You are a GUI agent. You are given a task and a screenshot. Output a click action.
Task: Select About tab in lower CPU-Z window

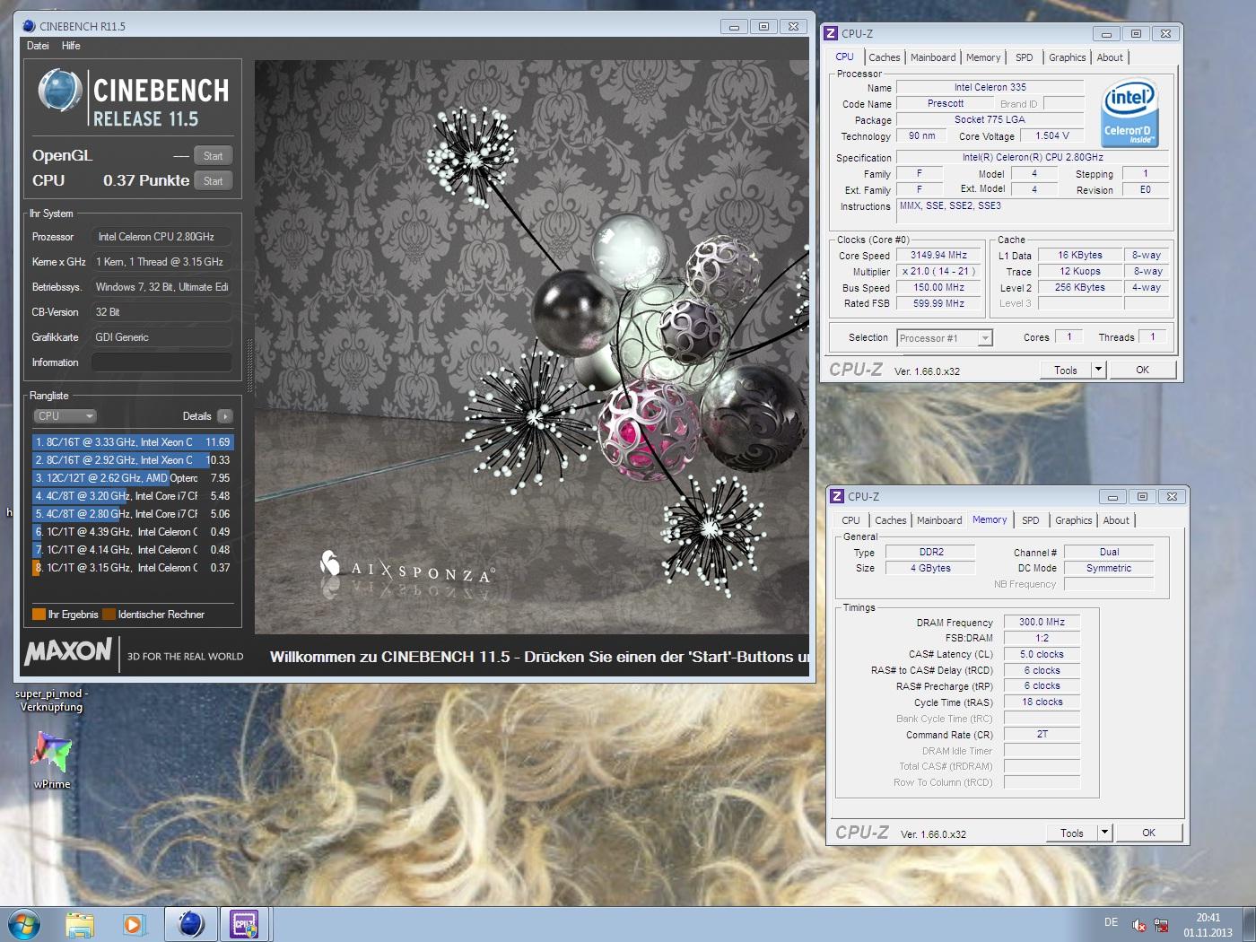(1116, 520)
